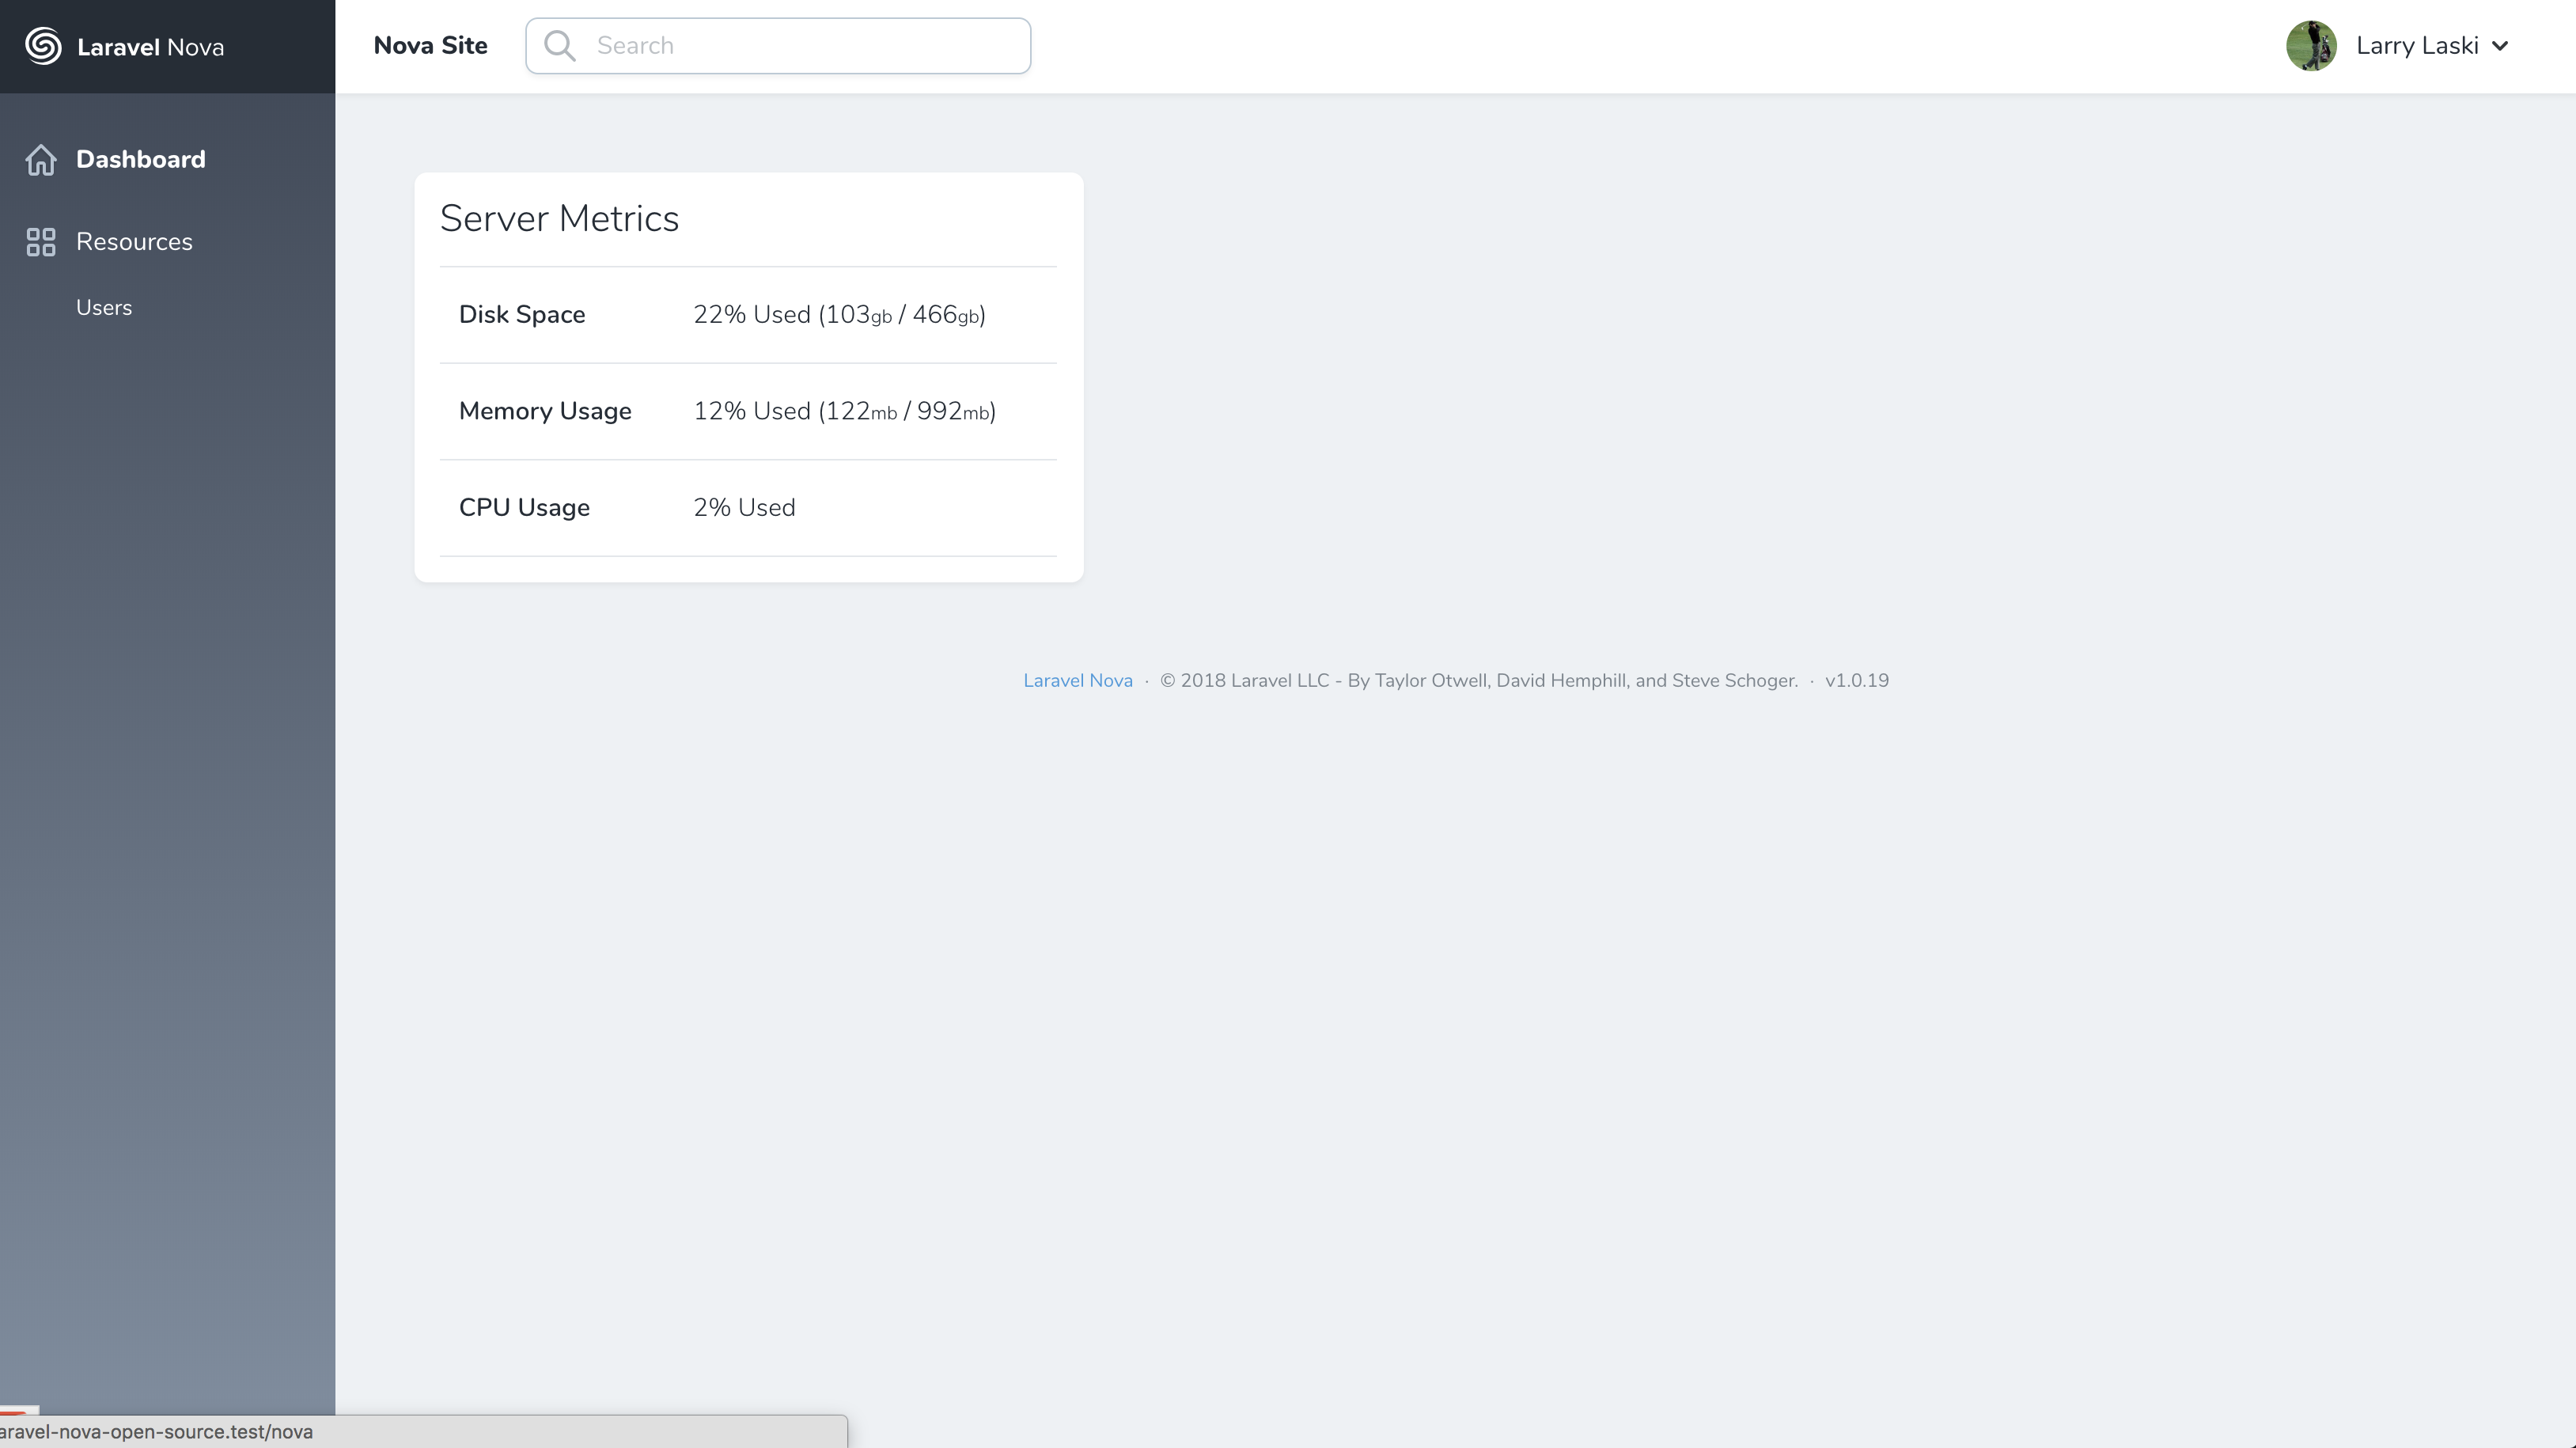
Task: Click the browser status bar URL preview
Action: coord(158,1432)
